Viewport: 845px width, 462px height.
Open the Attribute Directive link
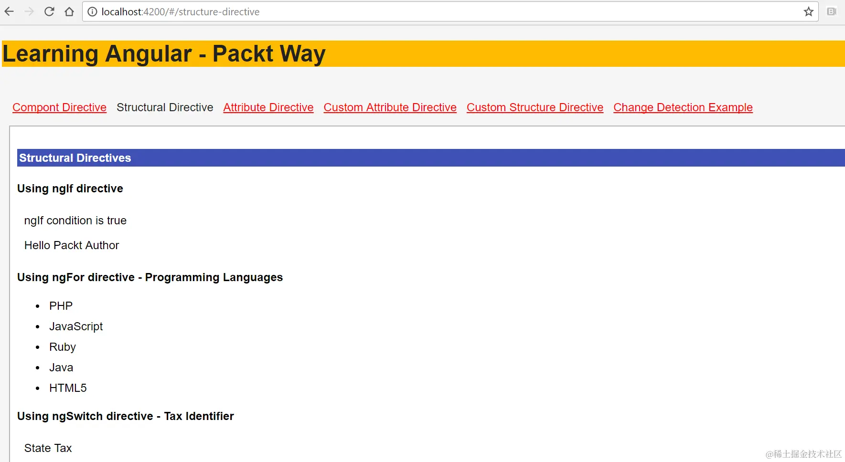(x=268, y=107)
